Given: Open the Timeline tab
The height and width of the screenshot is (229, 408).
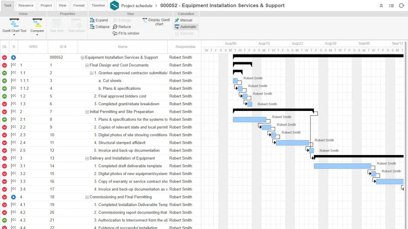Looking at the screenshot, I should (98, 6).
